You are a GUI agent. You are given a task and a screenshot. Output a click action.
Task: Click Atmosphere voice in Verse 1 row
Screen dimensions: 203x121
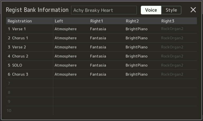66,29
